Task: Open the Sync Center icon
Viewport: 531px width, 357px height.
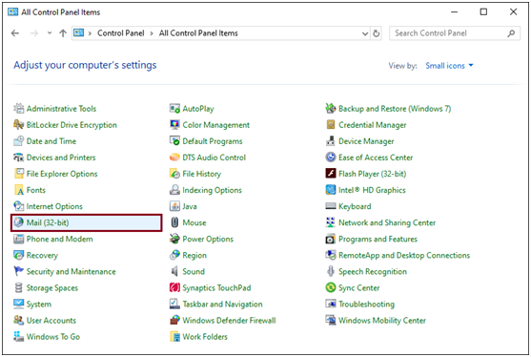Action: (x=331, y=288)
